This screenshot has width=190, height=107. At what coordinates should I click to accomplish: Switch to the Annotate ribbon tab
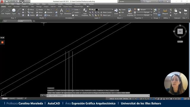pyautogui.click(x=17, y=7)
